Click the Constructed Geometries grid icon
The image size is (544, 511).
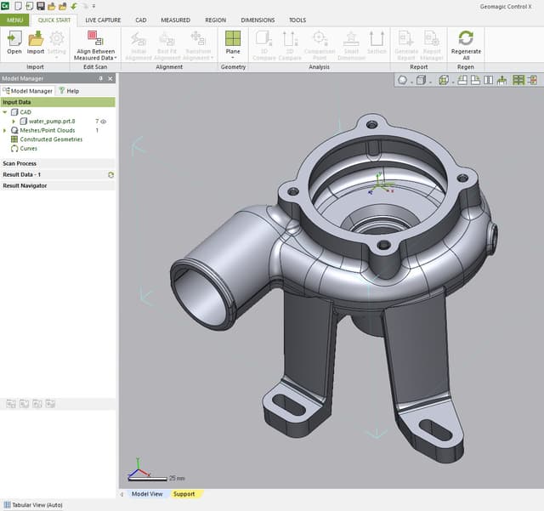point(14,139)
